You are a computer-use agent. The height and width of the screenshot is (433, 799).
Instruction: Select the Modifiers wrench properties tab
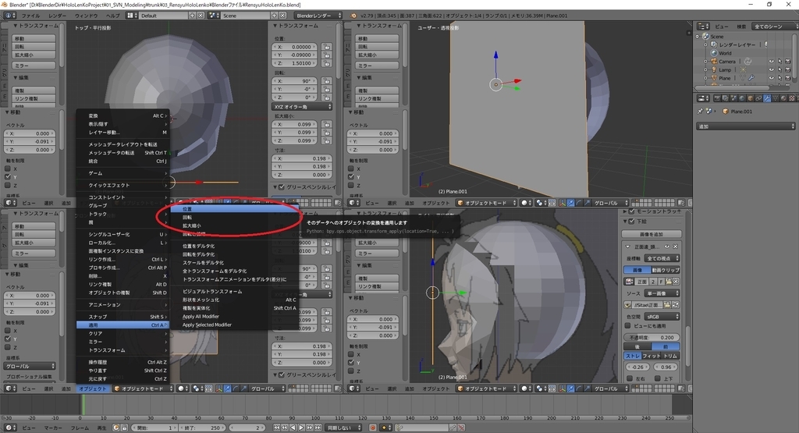coord(767,98)
